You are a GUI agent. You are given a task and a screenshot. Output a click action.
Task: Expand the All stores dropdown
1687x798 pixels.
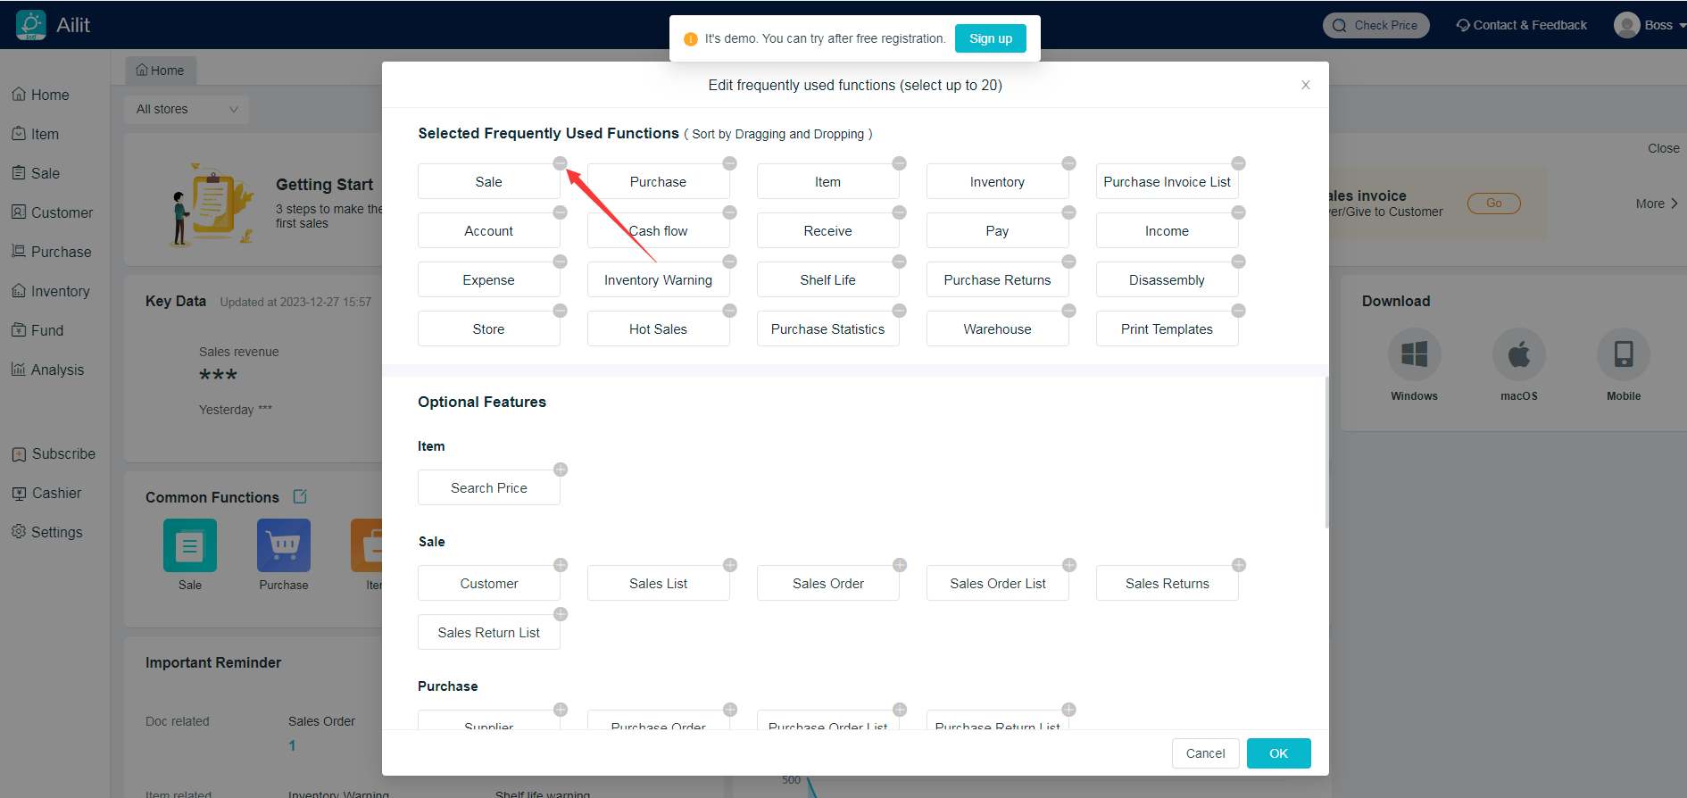click(187, 109)
